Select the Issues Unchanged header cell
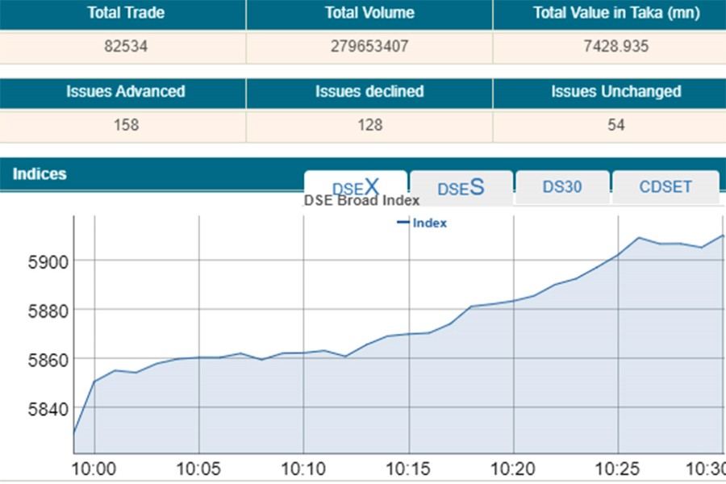The width and height of the screenshot is (726, 484). [x=615, y=92]
